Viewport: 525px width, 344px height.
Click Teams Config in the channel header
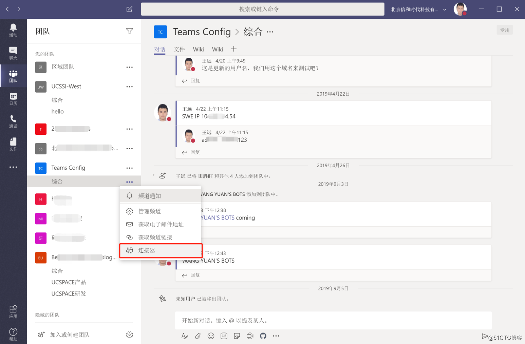(202, 32)
